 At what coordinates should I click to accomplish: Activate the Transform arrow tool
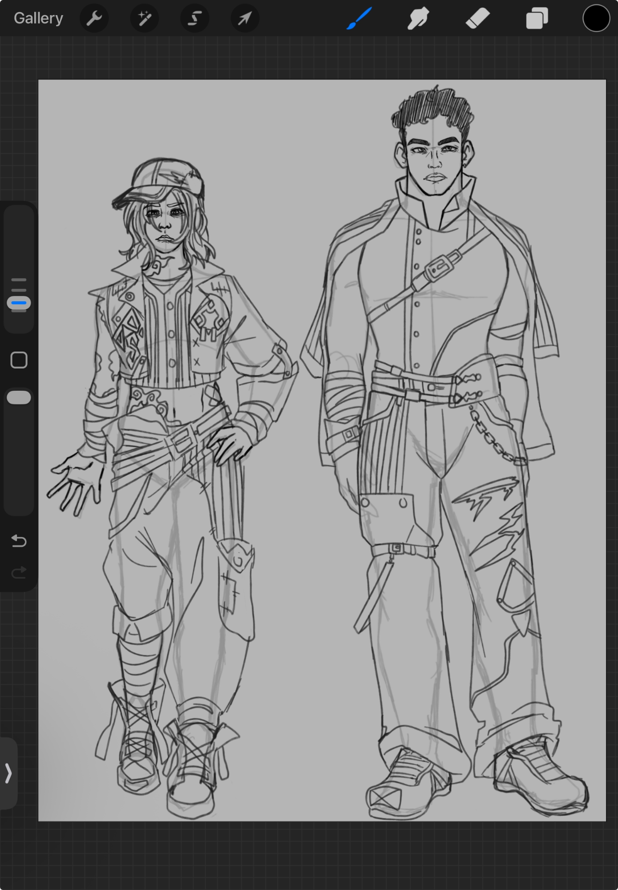pyautogui.click(x=245, y=18)
